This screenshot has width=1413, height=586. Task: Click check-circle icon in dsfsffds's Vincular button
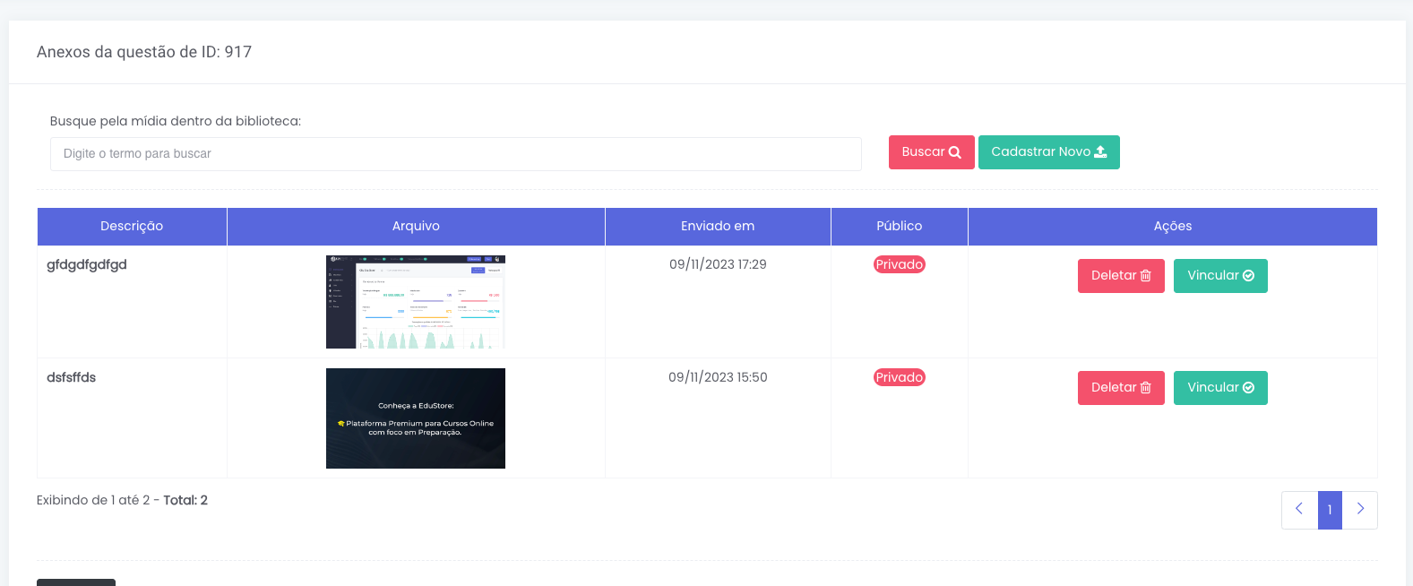coord(1248,388)
